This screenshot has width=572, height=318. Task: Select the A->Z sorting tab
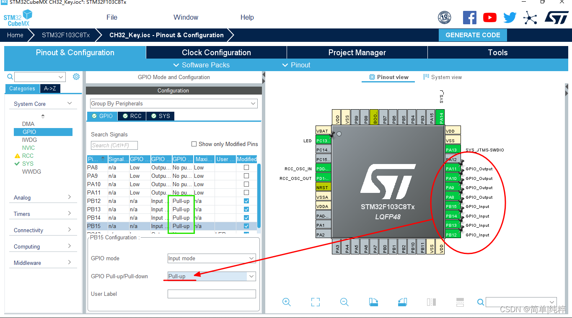pos(50,88)
